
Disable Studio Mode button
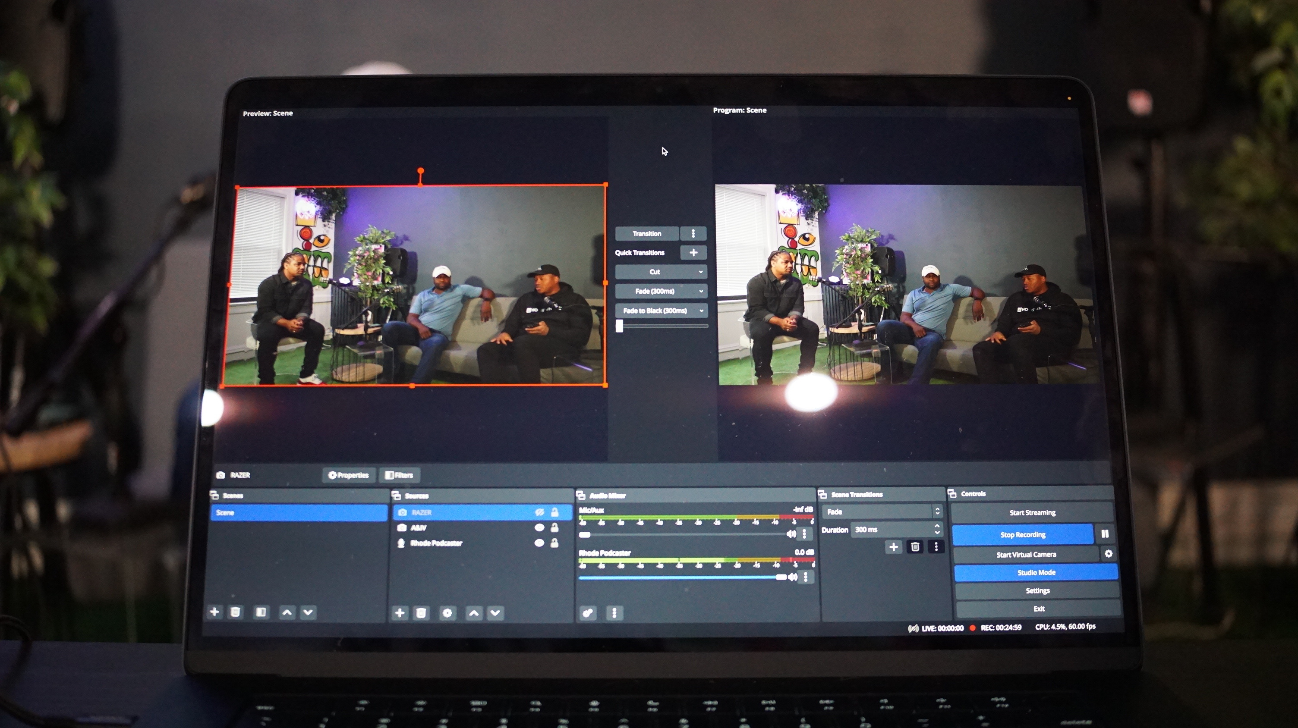1036,572
